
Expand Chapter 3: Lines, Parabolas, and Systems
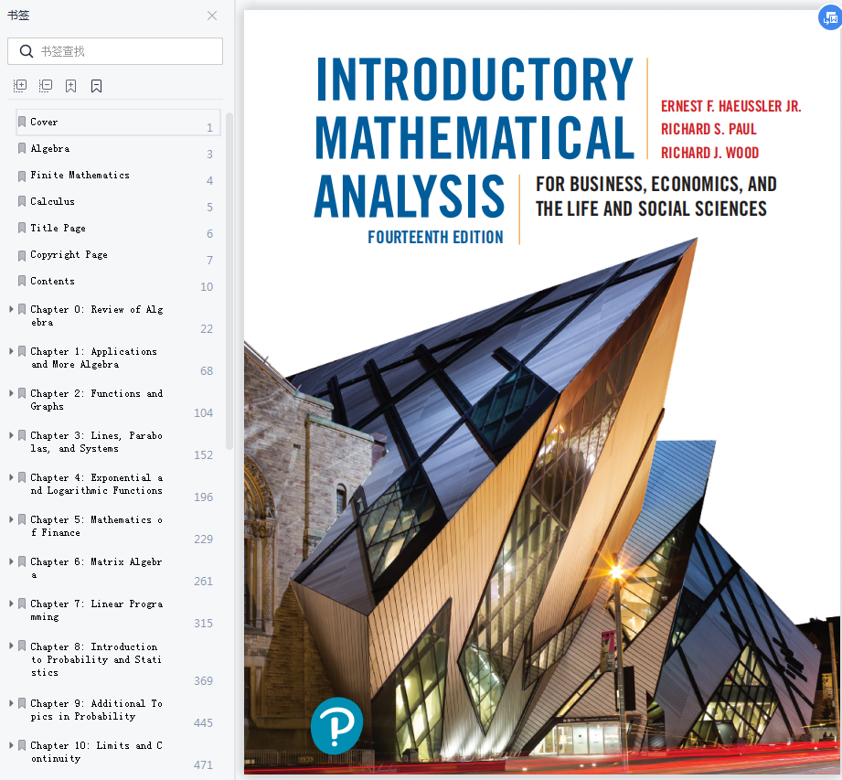tap(11, 435)
